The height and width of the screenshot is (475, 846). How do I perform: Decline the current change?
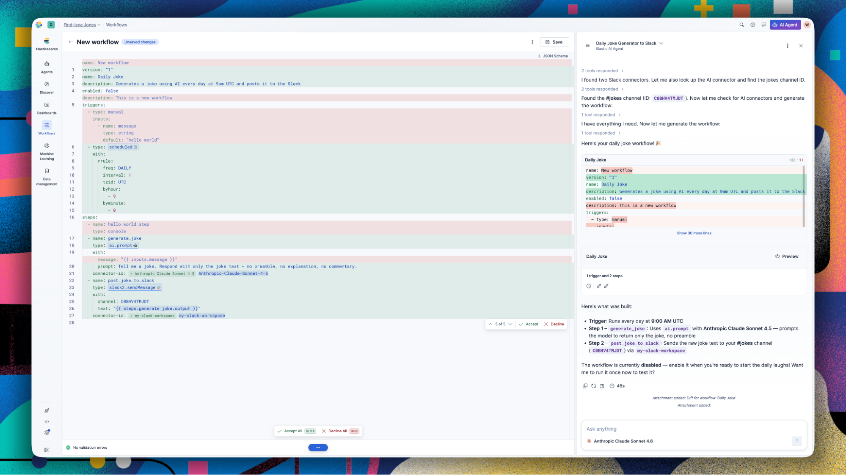pyautogui.click(x=554, y=324)
